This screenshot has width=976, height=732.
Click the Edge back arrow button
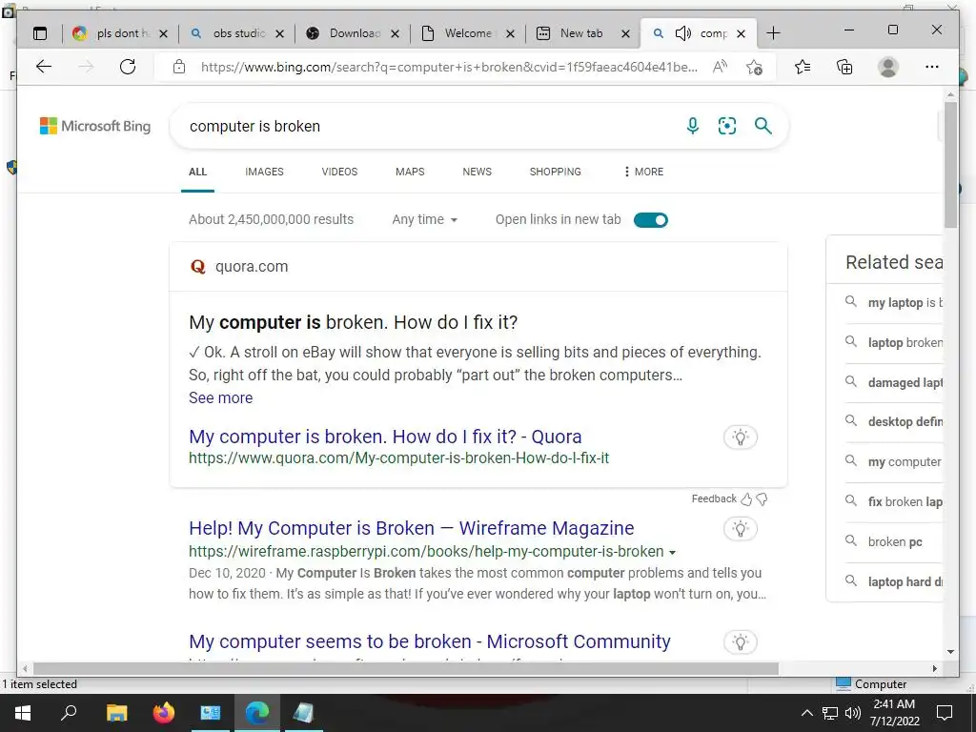(x=44, y=67)
